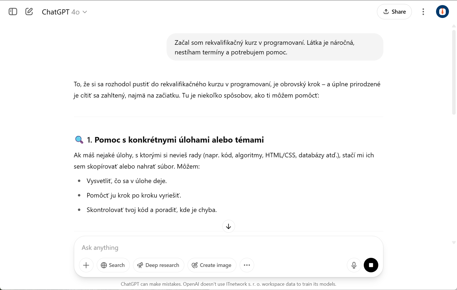Attach a file using the plus icon
Image resolution: width=457 pixels, height=290 pixels.
tap(86, 265)
